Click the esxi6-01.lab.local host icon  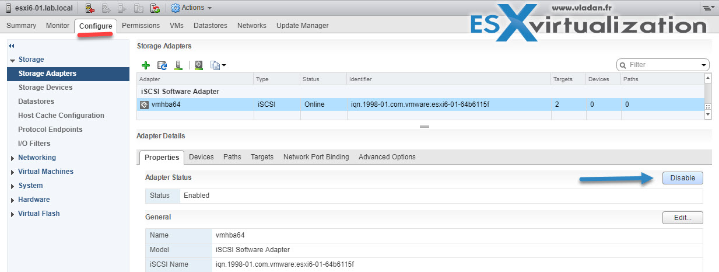pyautogui.click(x=8, y=8)
